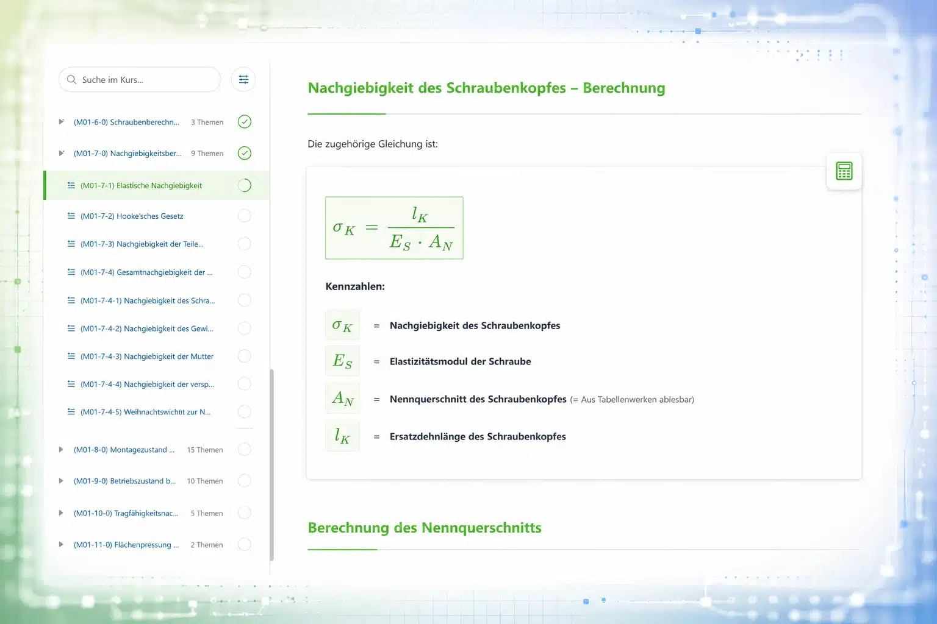Click the Suche im Kurs search field
The image size is (937, 624).
[146, 80]
